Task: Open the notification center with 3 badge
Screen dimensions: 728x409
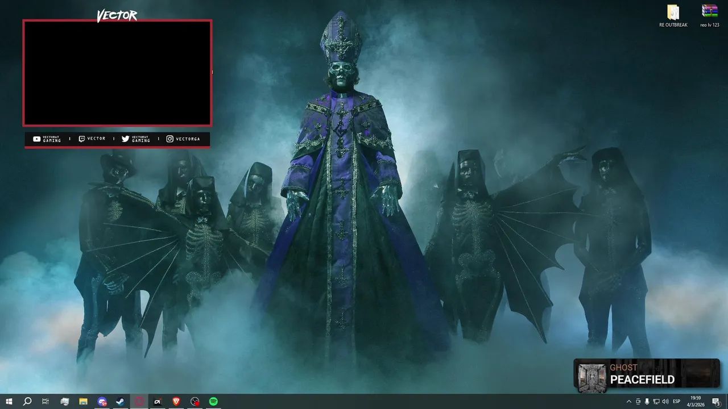Action: [x=716, y=402]
